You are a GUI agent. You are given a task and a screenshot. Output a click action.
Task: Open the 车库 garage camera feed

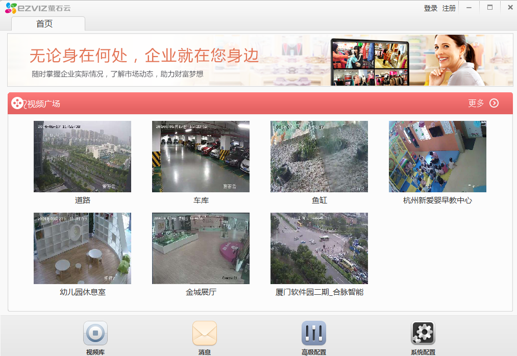point(201,157)
